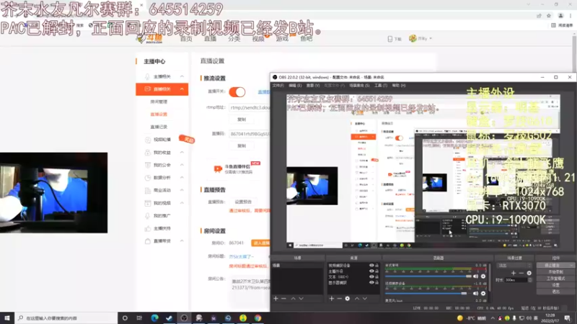The image size is (577, 324).
Task: Open OBS 查看 menu
Action: point(313,86)
